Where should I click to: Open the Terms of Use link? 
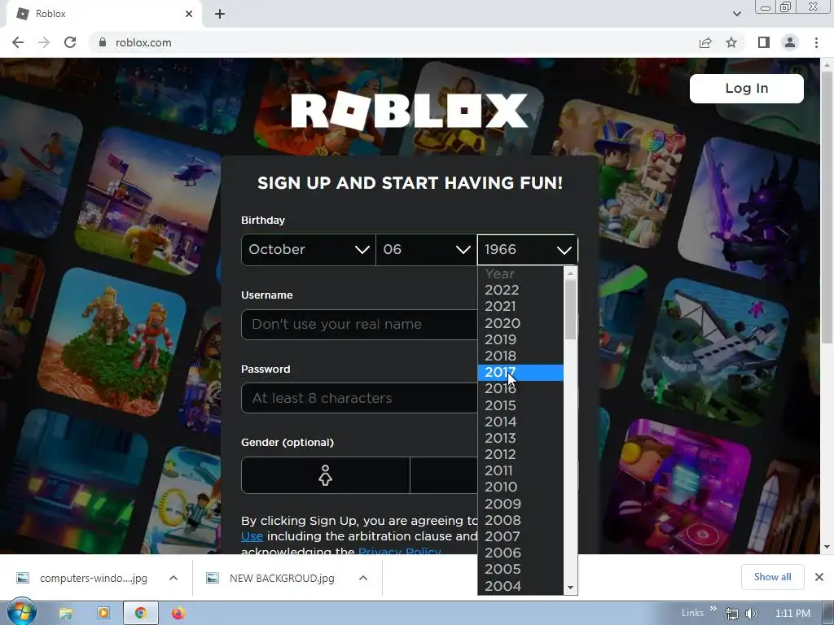pos(252,536)
